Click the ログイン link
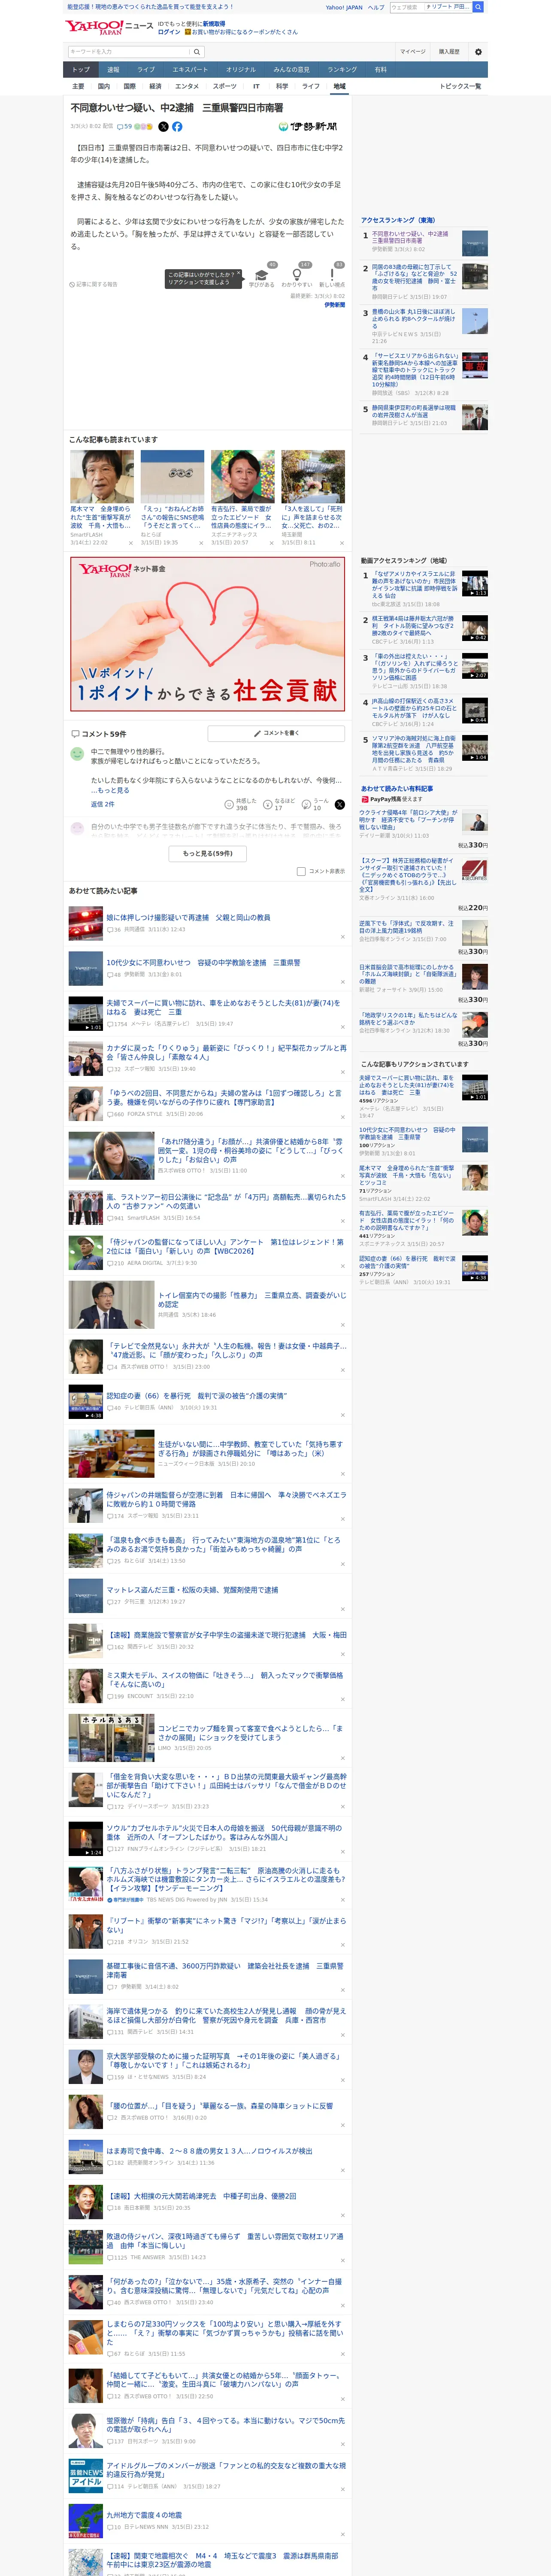Viewport: 551px width, 2576px height. pyautogui.click(x=169, y=32)
